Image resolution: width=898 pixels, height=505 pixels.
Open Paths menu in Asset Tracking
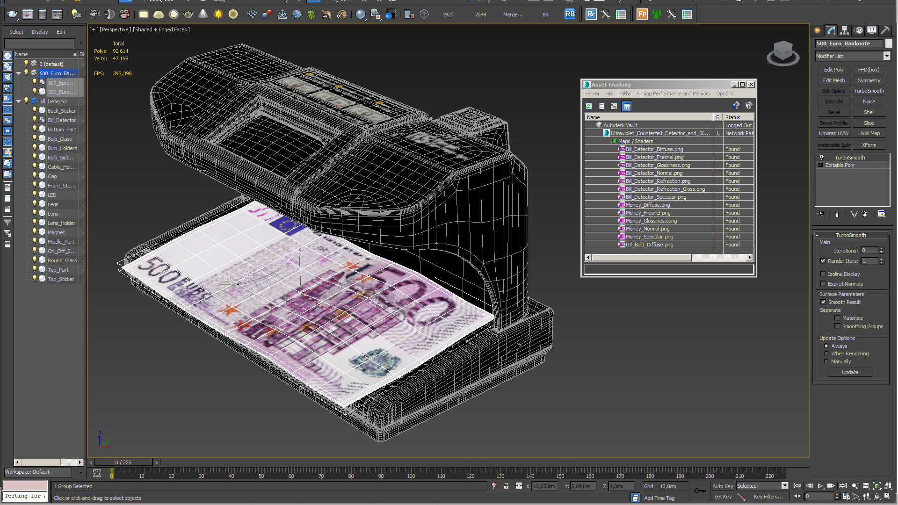click(624, 94)
